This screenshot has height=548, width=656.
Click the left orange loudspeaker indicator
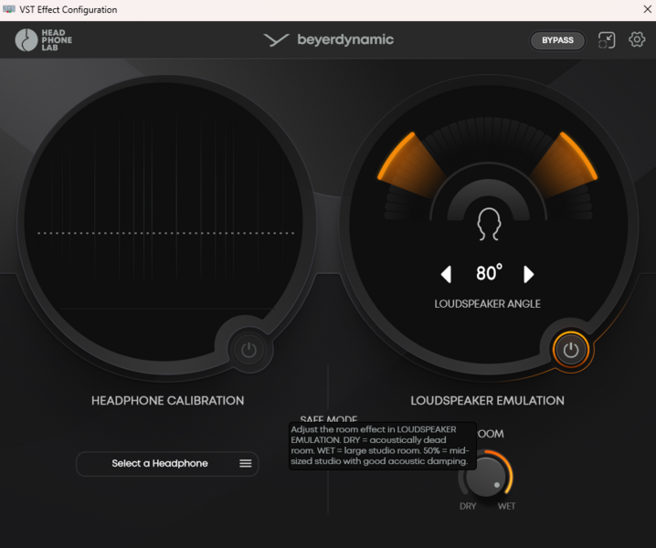pos(411,165)
